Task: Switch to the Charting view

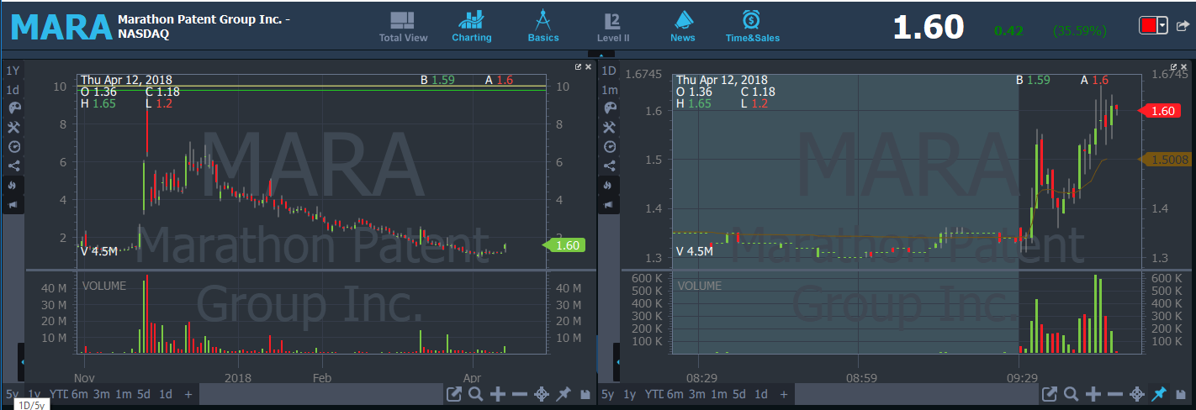Action: click(x=472, y=26)
